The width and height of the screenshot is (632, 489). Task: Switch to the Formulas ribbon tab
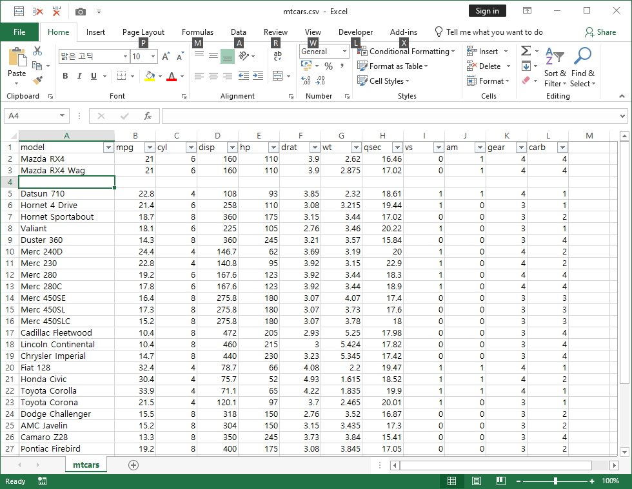pos(197,32)
